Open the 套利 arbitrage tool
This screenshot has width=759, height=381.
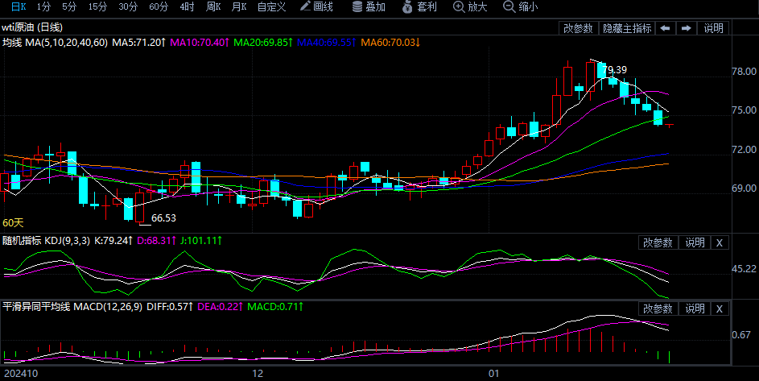419,6
